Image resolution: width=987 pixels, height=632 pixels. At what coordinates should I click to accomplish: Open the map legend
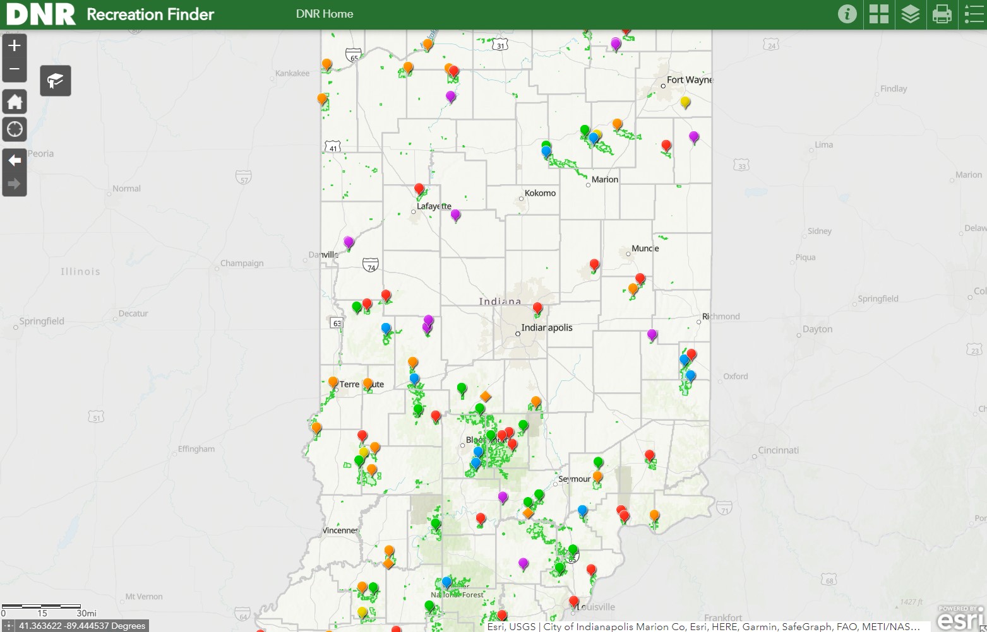973,14
